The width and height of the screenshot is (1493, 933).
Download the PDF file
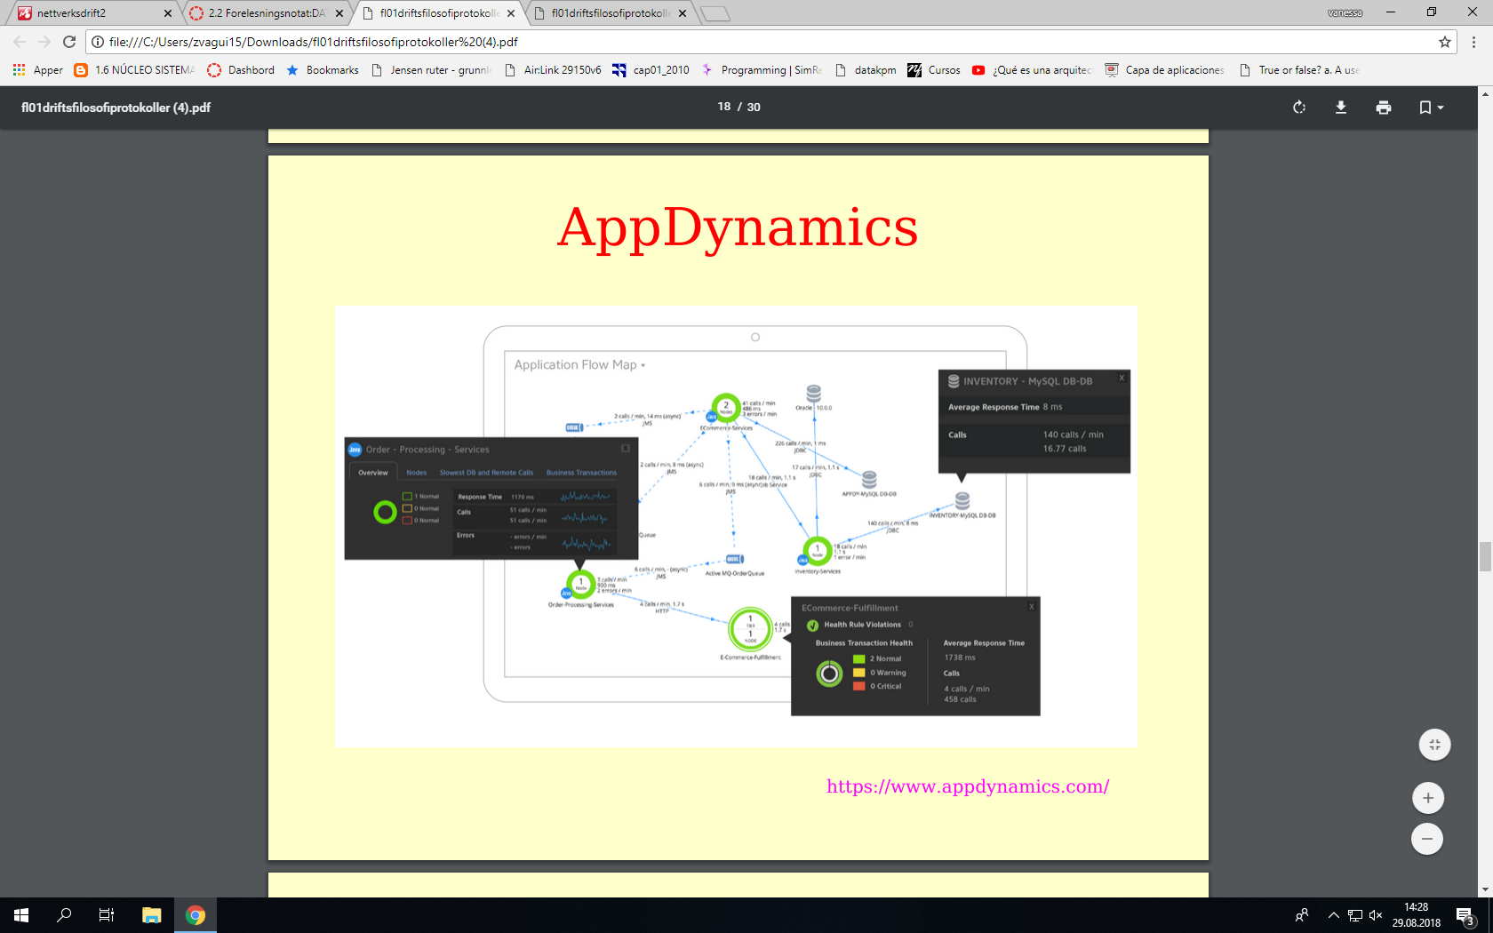coord(1341,108)
